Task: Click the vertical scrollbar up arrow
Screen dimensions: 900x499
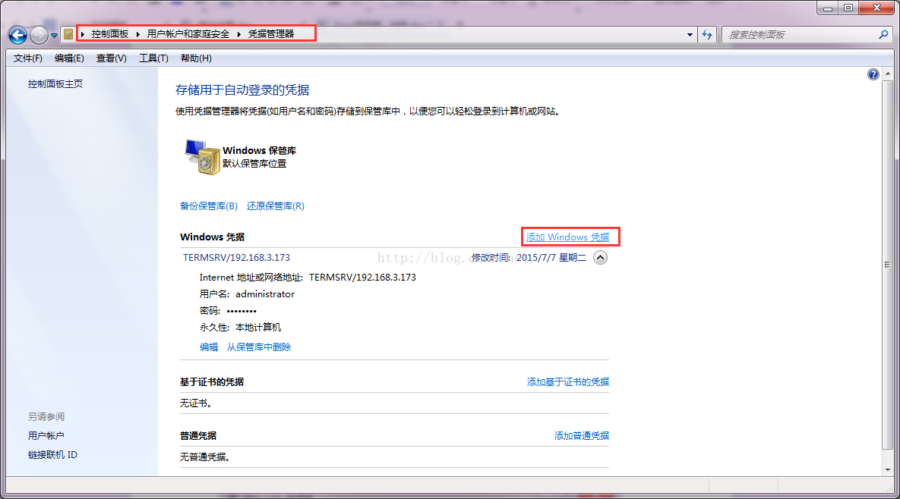Action: pyautogui.click(x=888, y=74)
